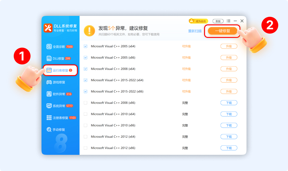Open the list menu icon in title bar
Viewport: 288px width, 171px height.
click(229, 21)
